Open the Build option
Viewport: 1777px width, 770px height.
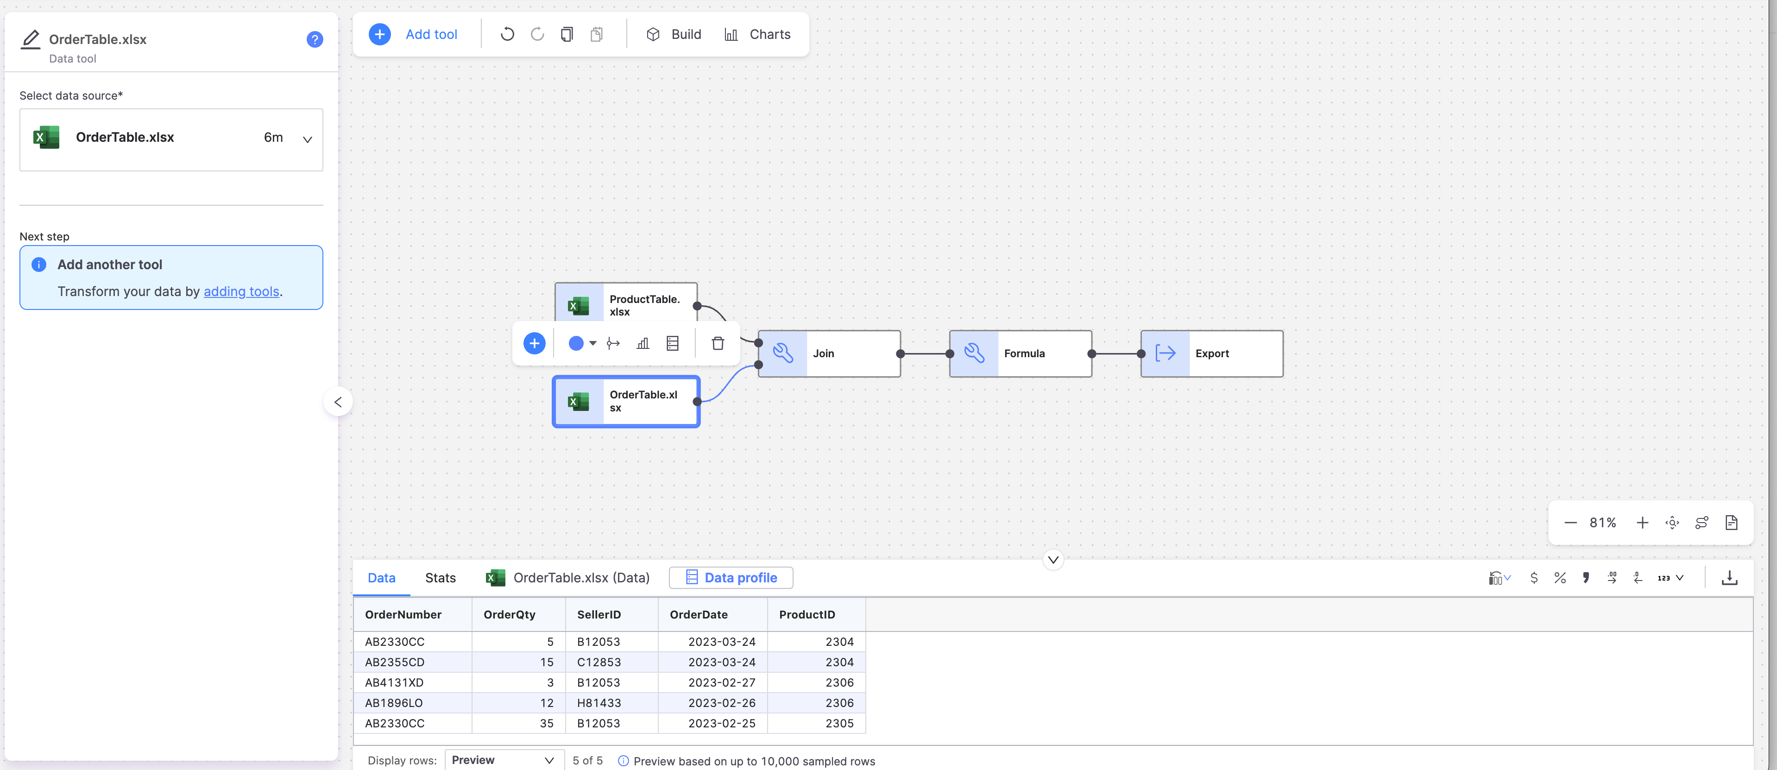[673, 34]
